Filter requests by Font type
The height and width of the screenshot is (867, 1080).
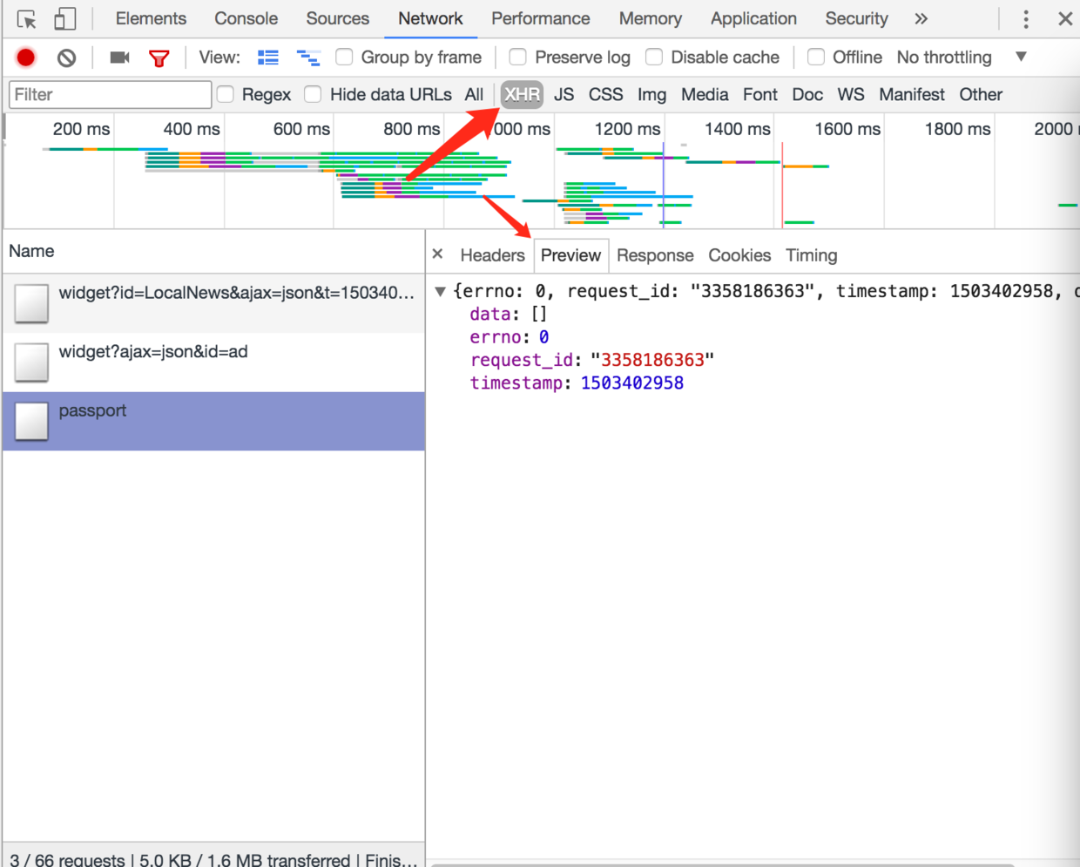tap(759, 94)
